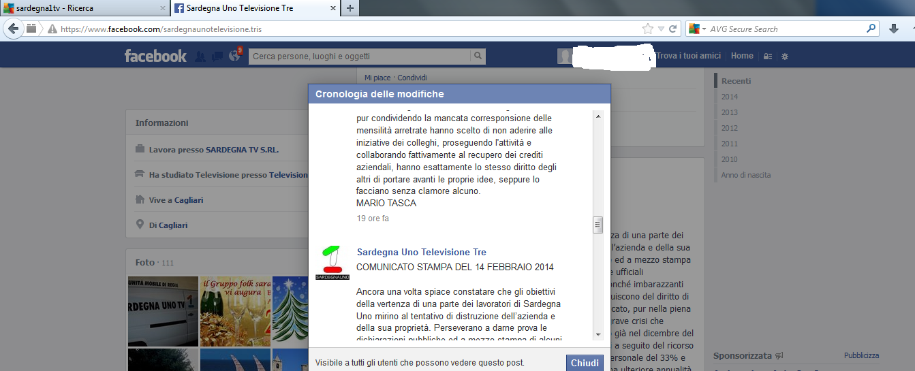Open Sardegna Uno Televisione Tre name in the dialog
915x371 pixels.
click(x=422, y=252)
